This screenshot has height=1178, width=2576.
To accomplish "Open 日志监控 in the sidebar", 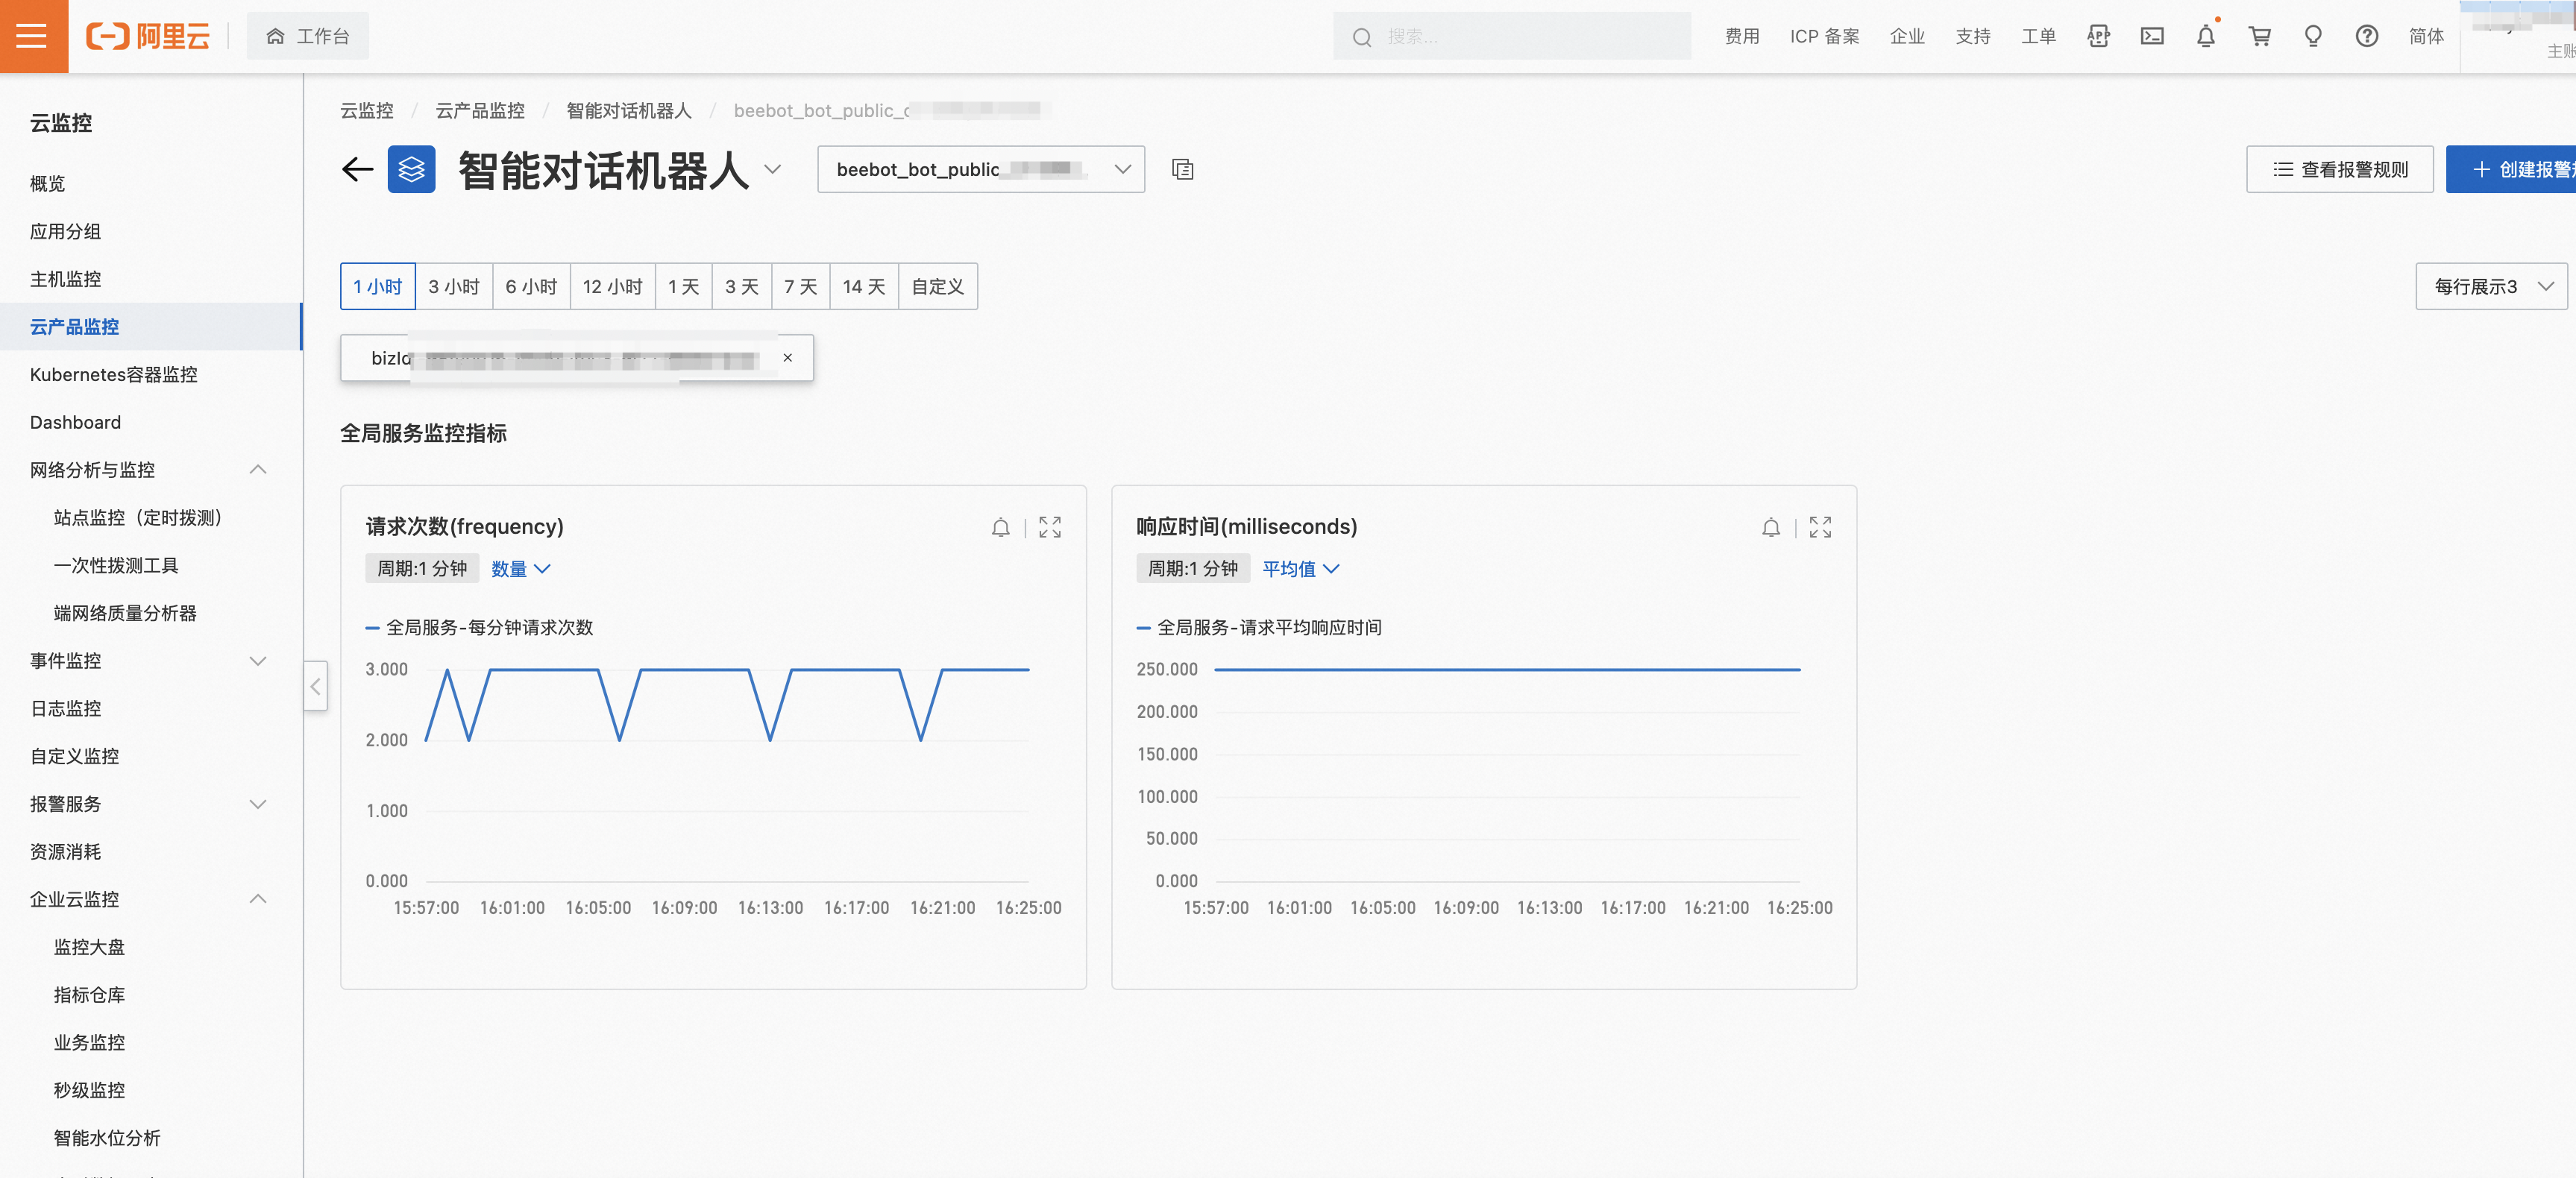I will (65, 709).
